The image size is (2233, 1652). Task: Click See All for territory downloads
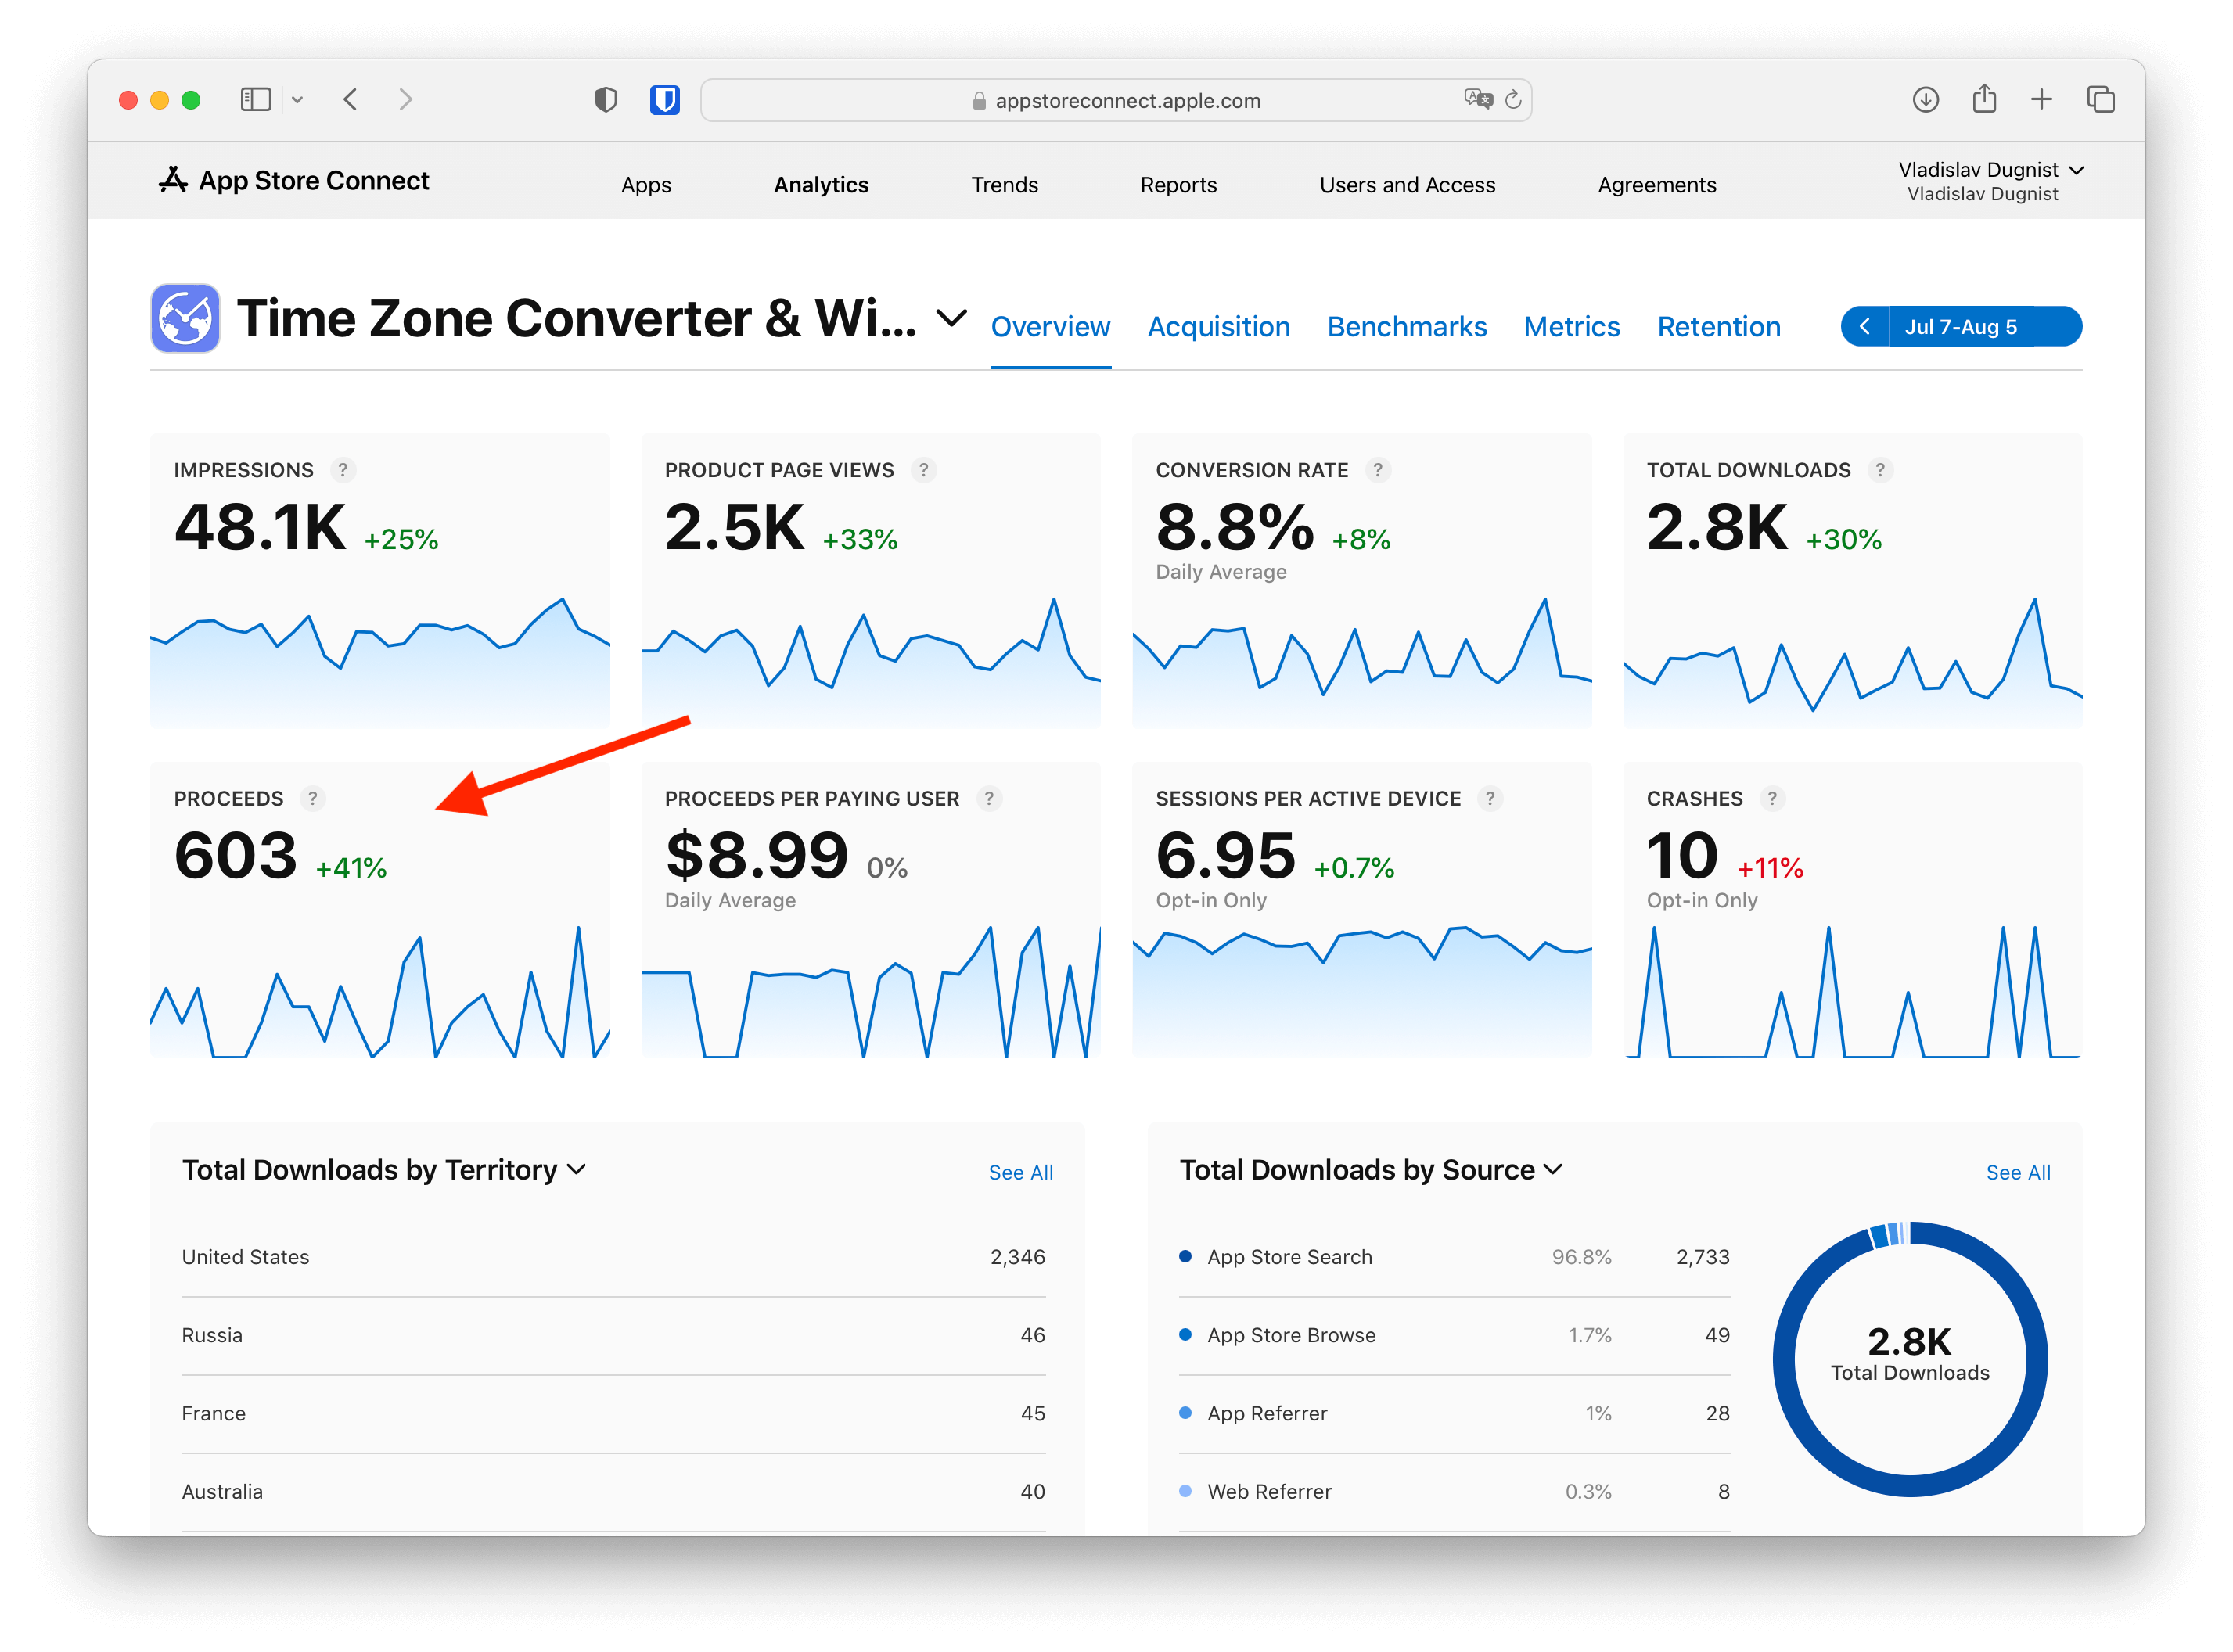coord(1020,1172)
